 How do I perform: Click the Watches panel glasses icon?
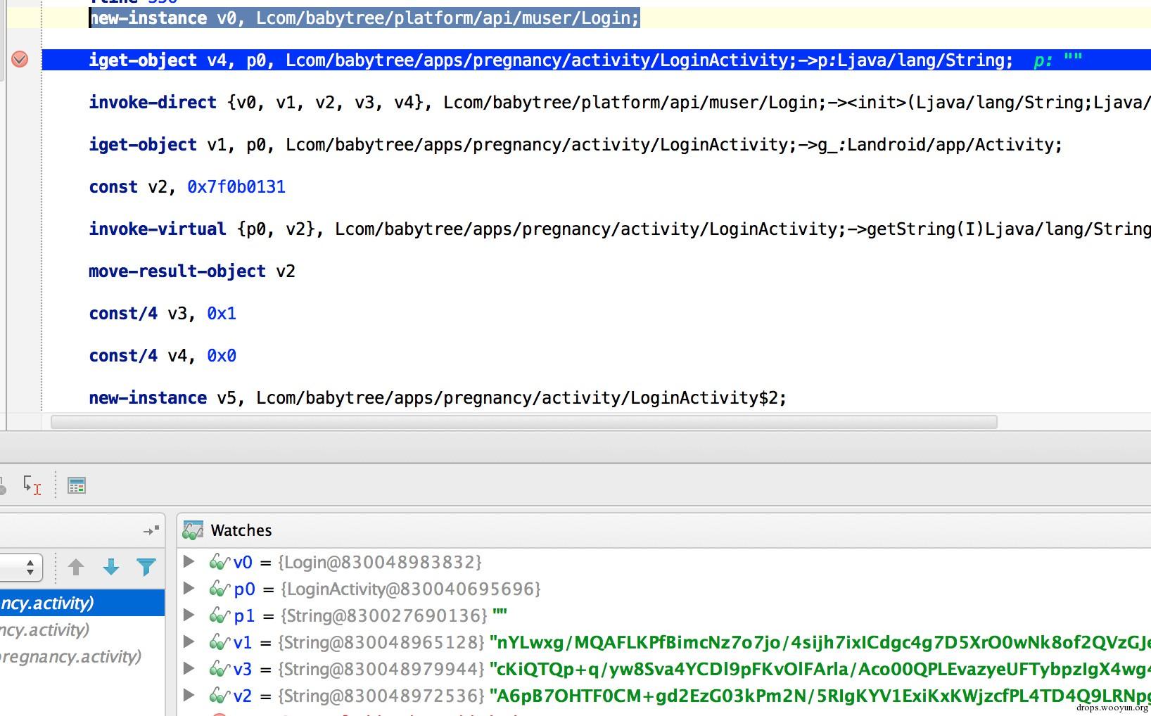coord(193,531)
